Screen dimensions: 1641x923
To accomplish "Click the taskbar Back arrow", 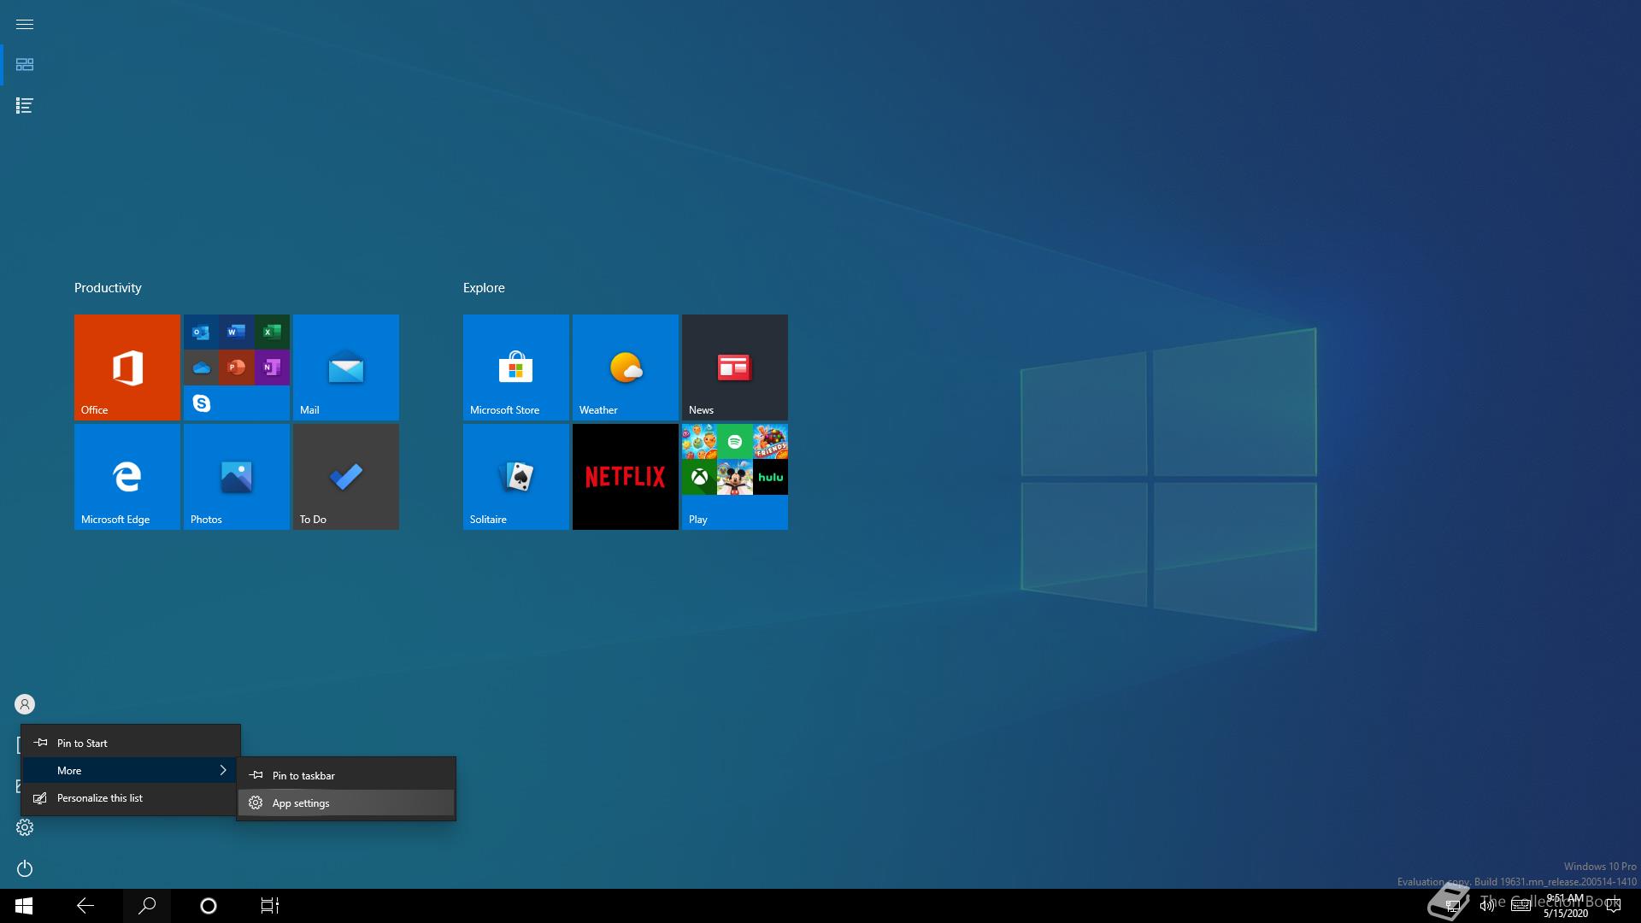I will 85,906.
